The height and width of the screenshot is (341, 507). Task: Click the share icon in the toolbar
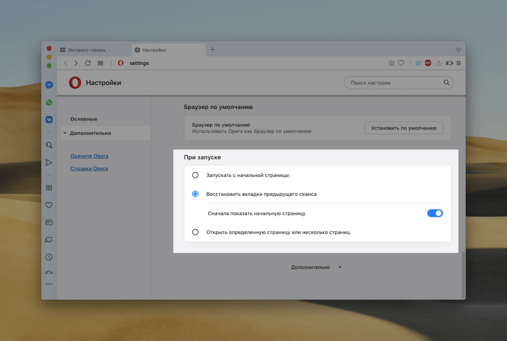coord(439,63)
